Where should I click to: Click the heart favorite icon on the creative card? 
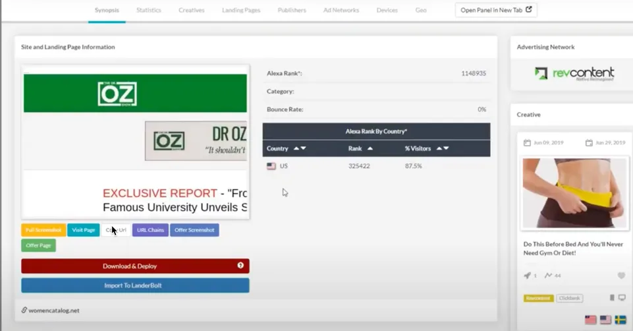click(621, 276)
